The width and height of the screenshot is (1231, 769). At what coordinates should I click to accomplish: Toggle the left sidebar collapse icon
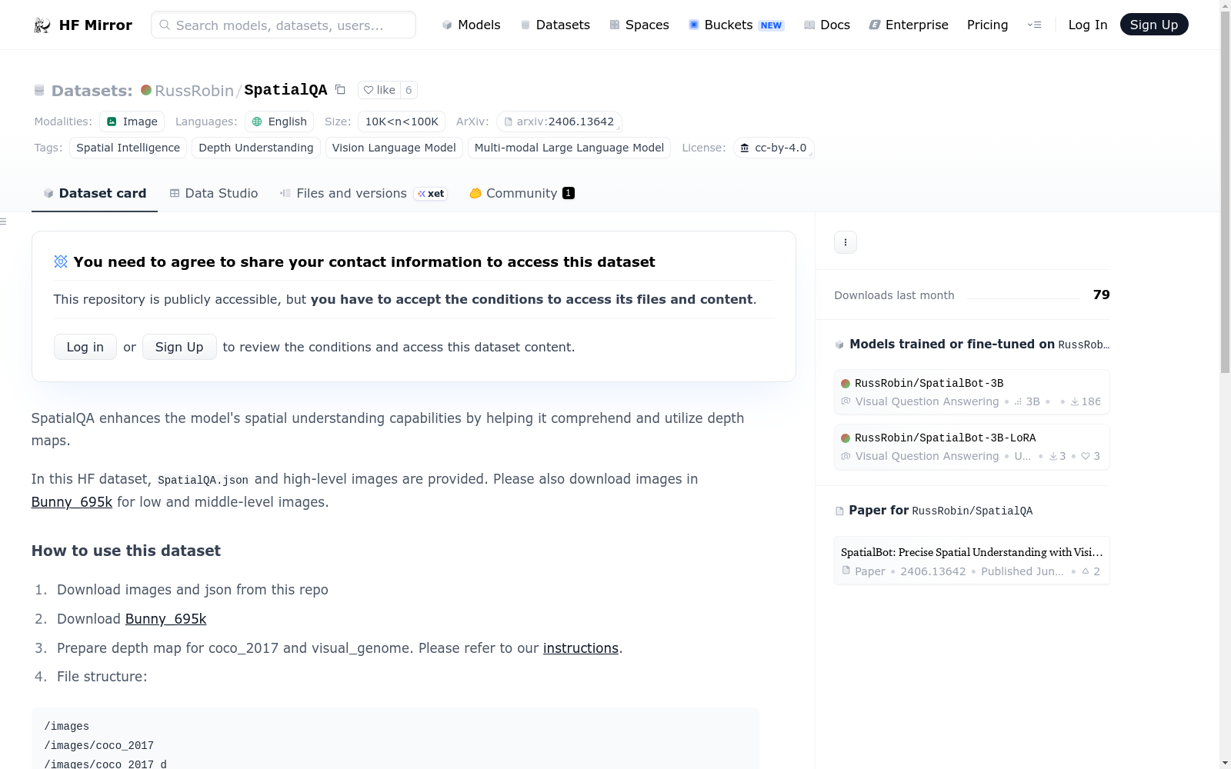(4, 221)
